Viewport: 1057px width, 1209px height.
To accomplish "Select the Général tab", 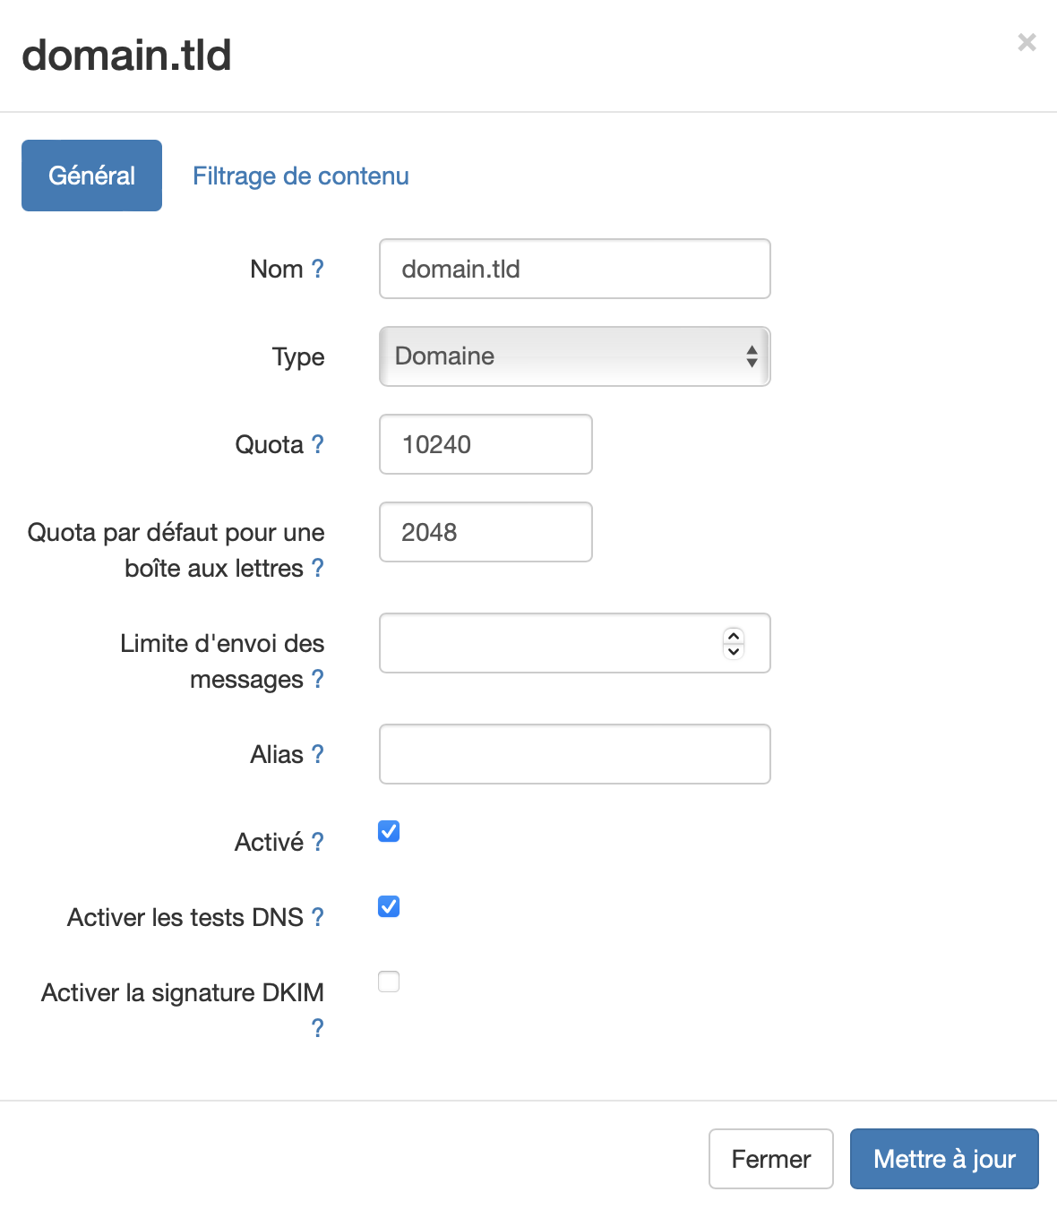I will [90, 176].
